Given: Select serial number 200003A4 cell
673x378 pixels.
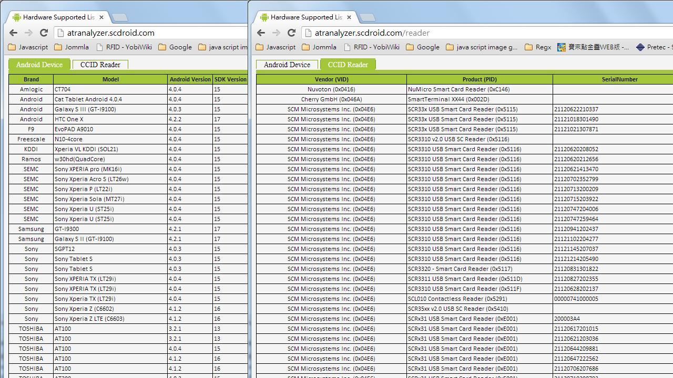Looking at the screenshot, I should coord(613,319).
